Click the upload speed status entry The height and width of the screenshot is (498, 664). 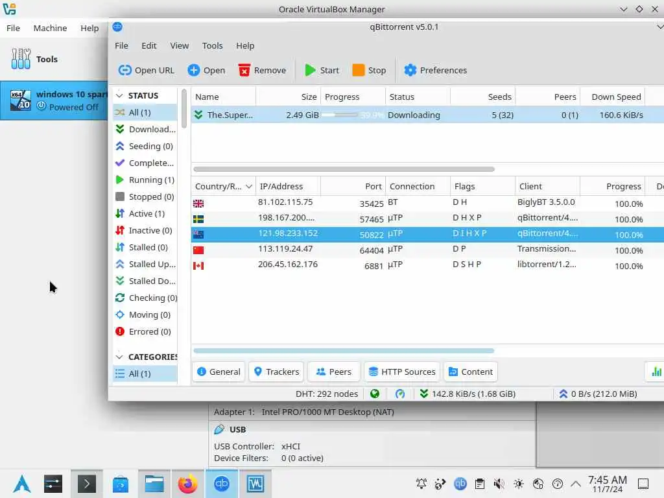tap(598, 394)
